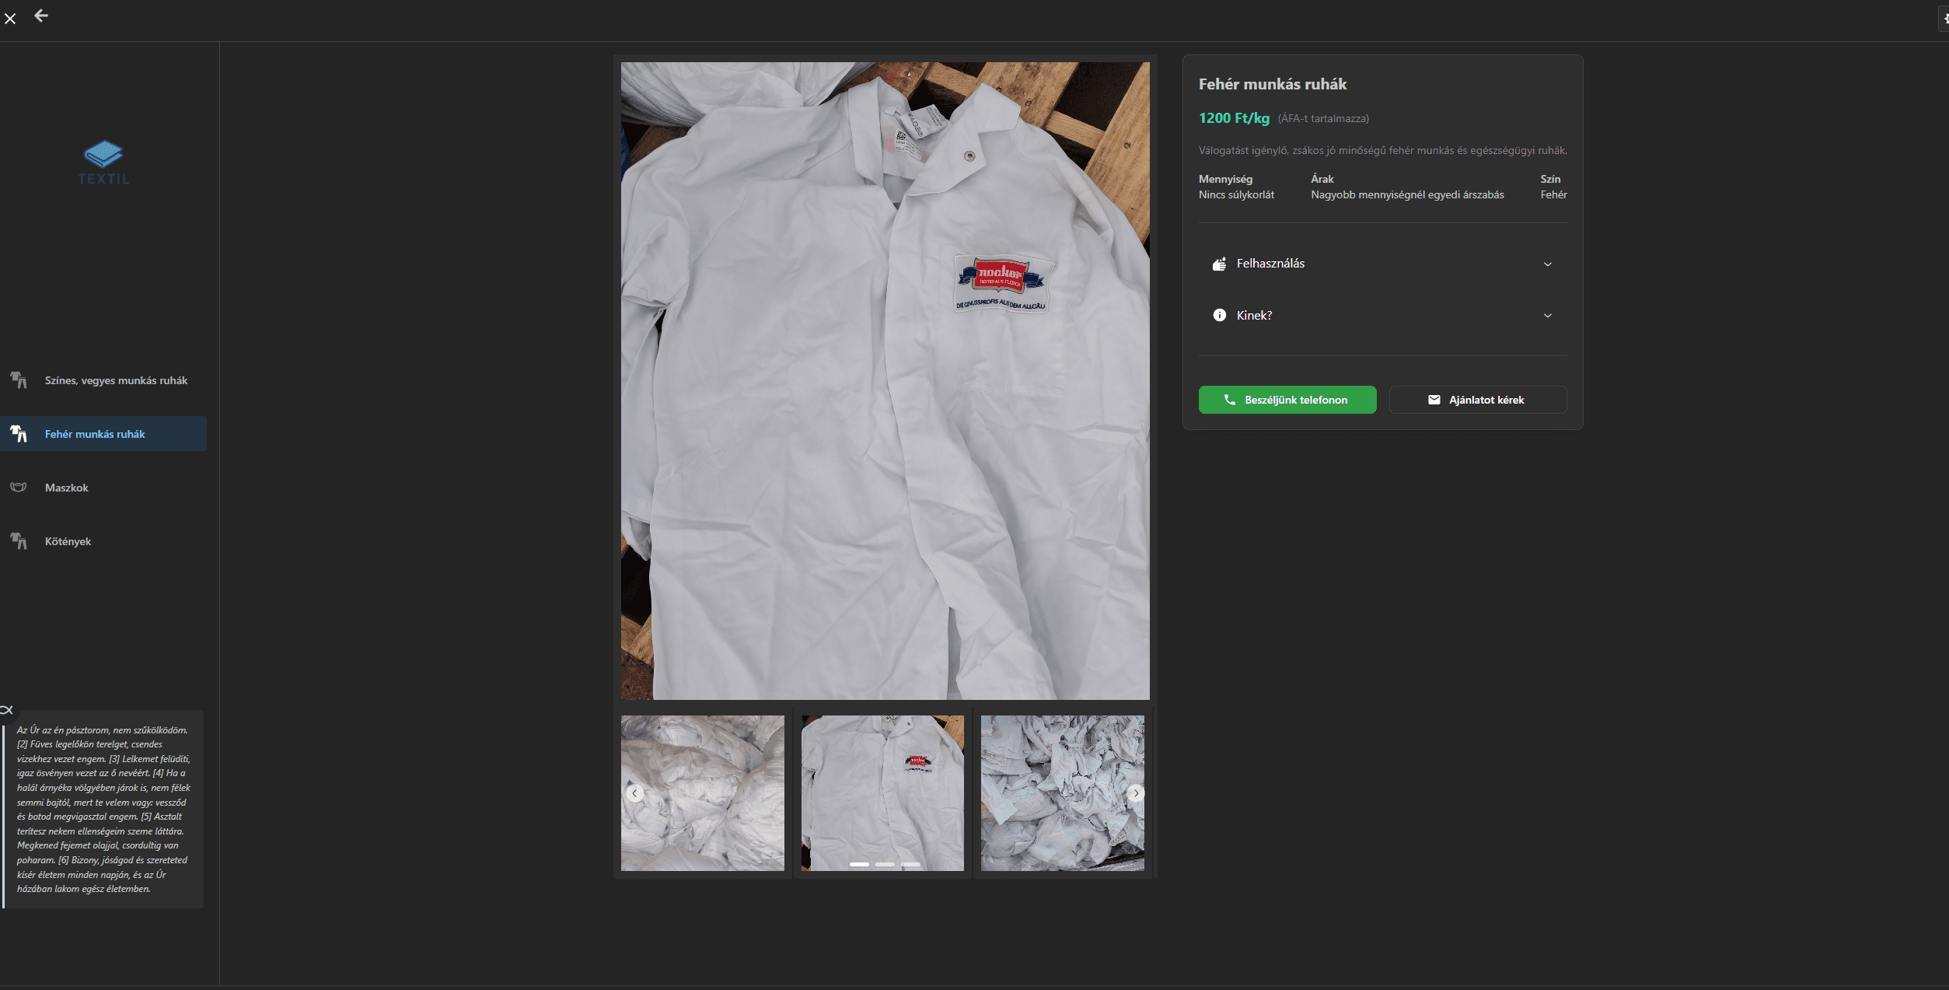Open the Kötények category
The image size is (1949, 990).
pyautogui.click(x=68, y=541)
